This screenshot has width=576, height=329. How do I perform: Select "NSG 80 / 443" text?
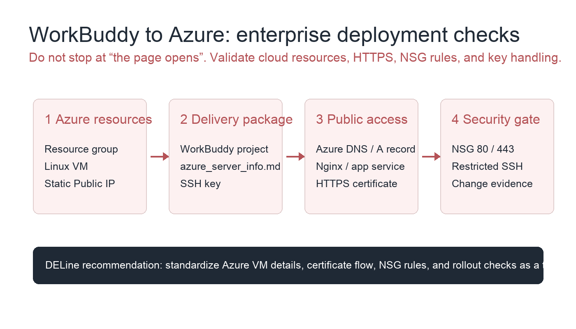(483, 149)
